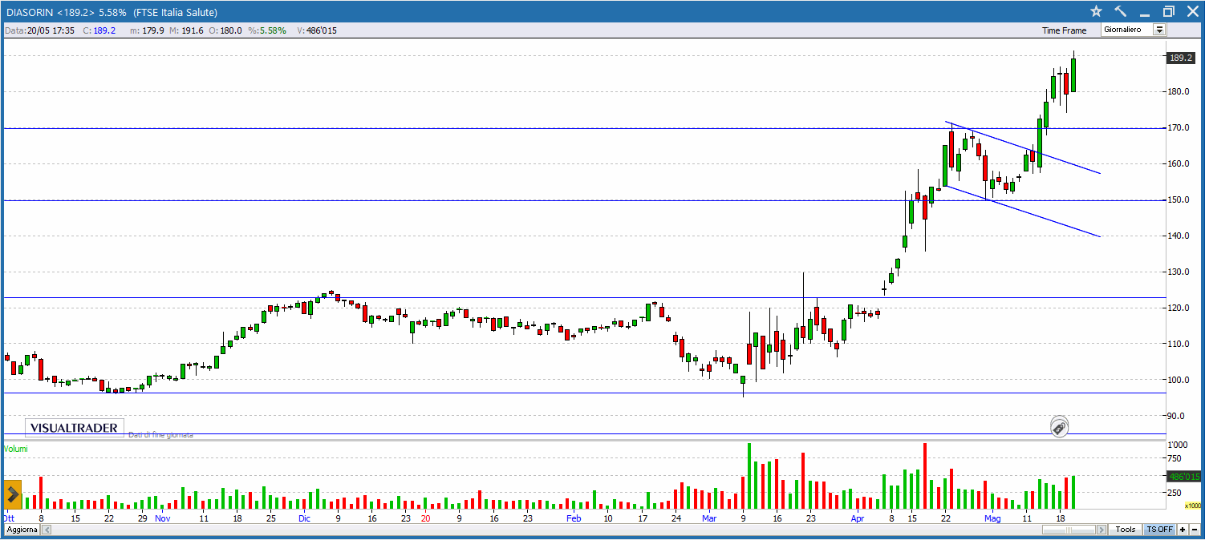Zoom in with the plus button
The height and width of the screenshot is (540, 1205).
tap(1182, 530)
